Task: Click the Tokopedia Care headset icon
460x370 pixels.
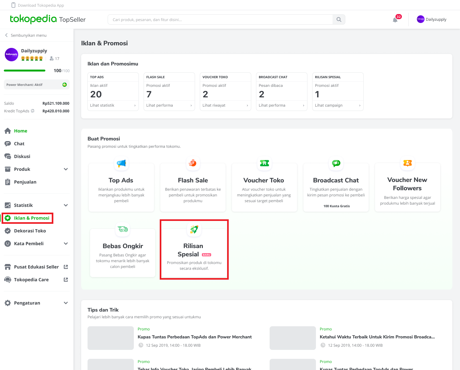Action: (8, 280)
